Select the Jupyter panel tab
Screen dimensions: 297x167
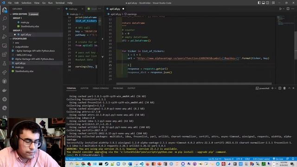(x=84, y=88)
